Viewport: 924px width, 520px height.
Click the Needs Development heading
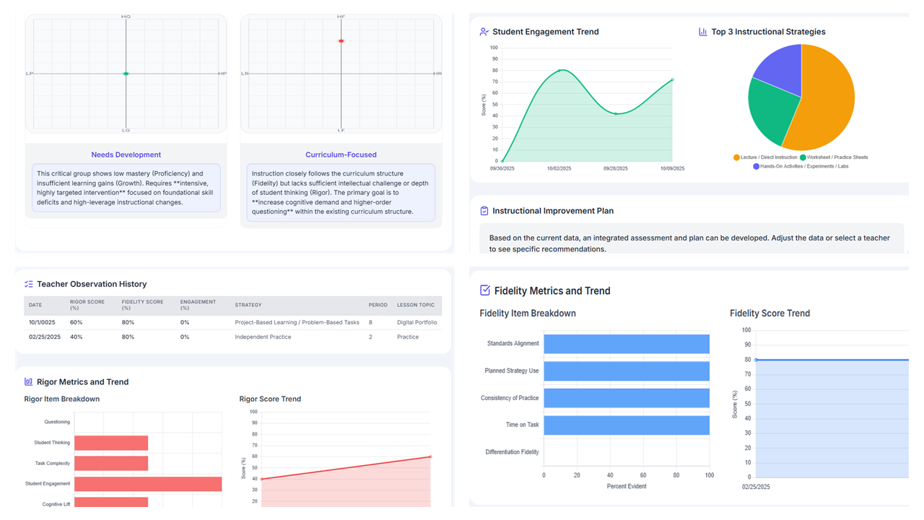[x=126, y=155]
